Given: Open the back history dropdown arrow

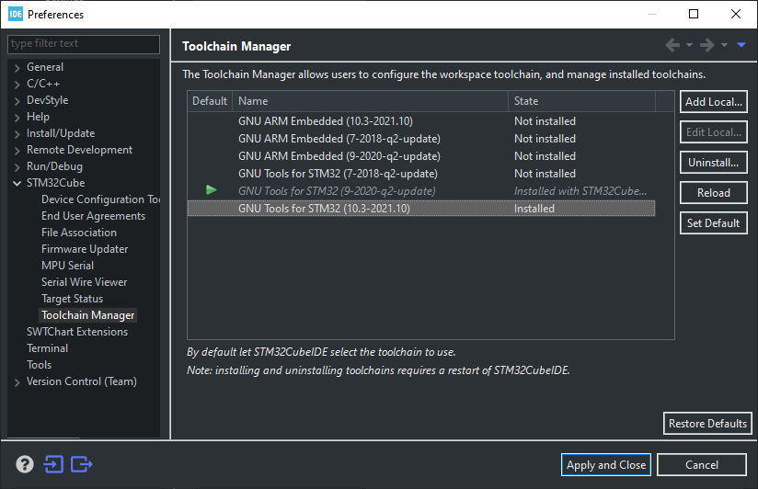Looking at the screenshot, I should point(689,45).
